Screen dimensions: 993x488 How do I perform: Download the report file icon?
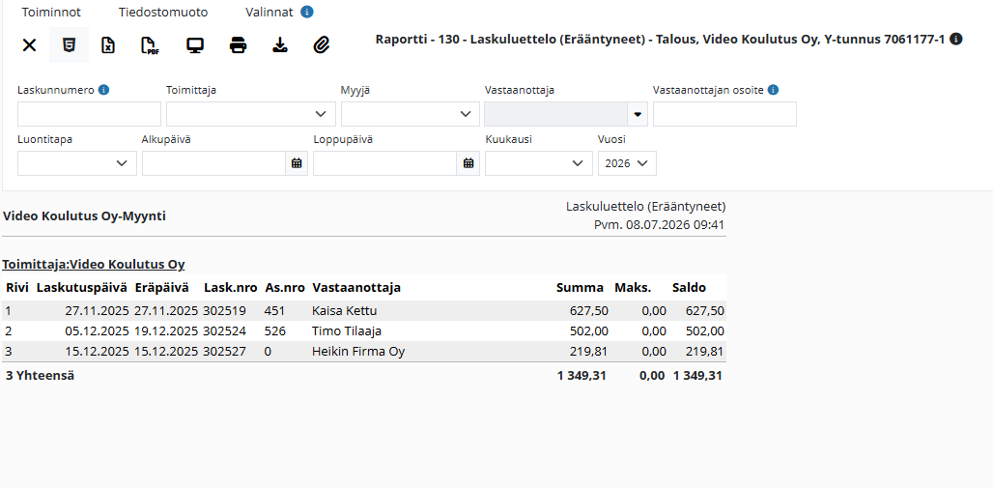(279, 45)
